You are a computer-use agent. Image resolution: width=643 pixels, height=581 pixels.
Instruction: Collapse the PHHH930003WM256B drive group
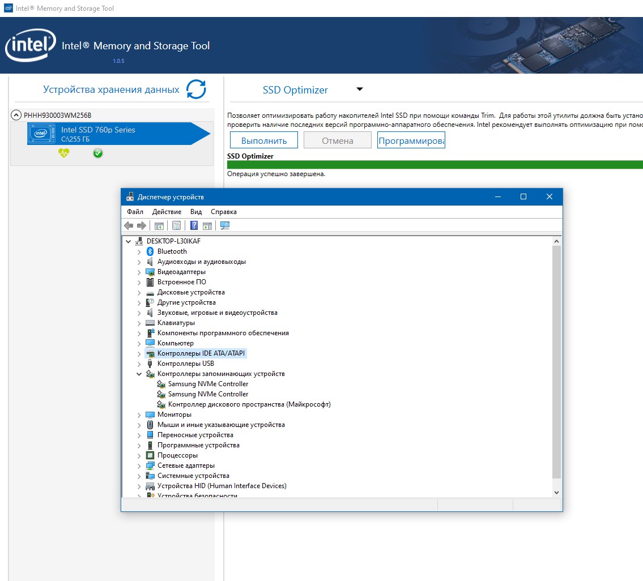16,115
